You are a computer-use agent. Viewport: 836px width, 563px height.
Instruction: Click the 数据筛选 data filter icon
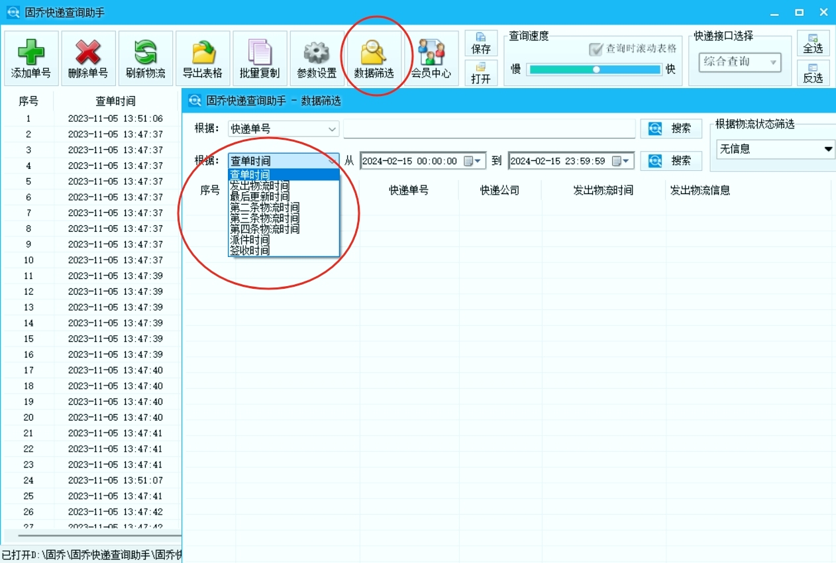(374, 58)
